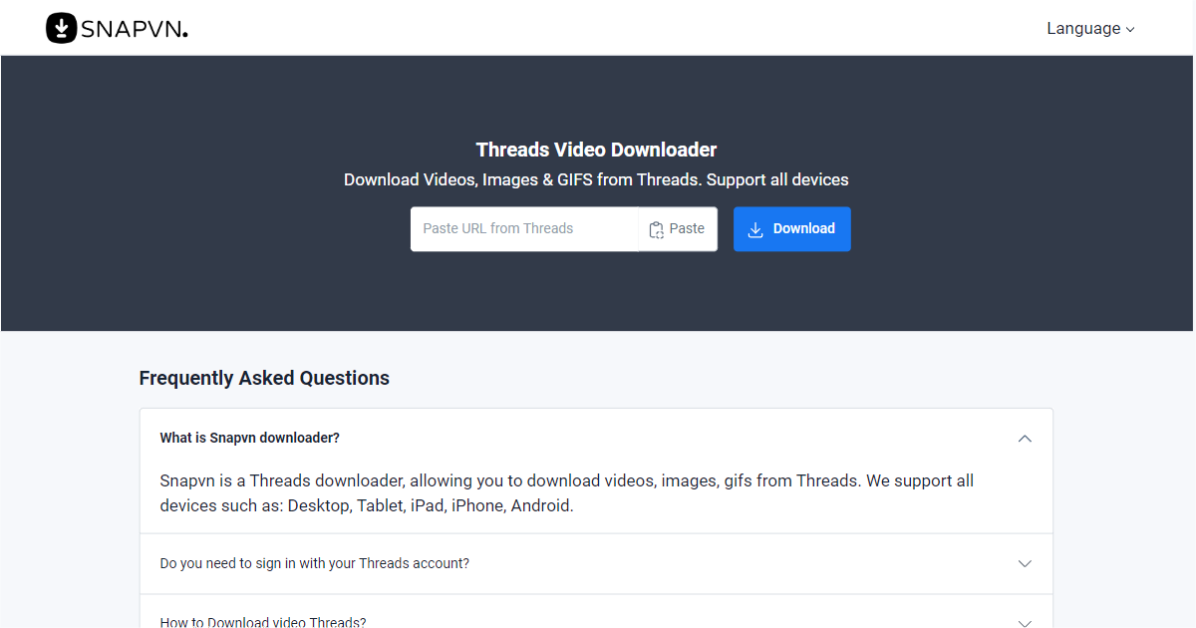The image size is (1196, 628).
Task: Click the upward chevron on the first FAQ item
Action: coord(1025,438)
